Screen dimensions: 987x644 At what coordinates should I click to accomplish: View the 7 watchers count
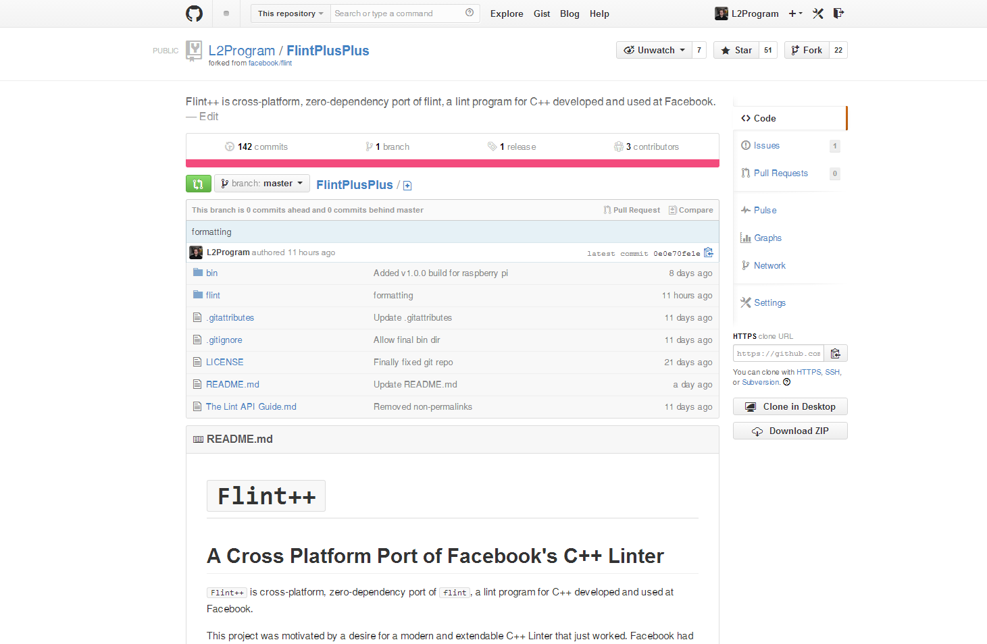click(699, 50)
